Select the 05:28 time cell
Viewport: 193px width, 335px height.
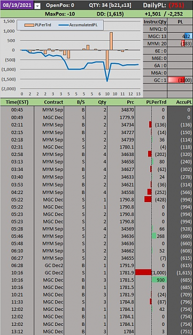click(17, 229)
